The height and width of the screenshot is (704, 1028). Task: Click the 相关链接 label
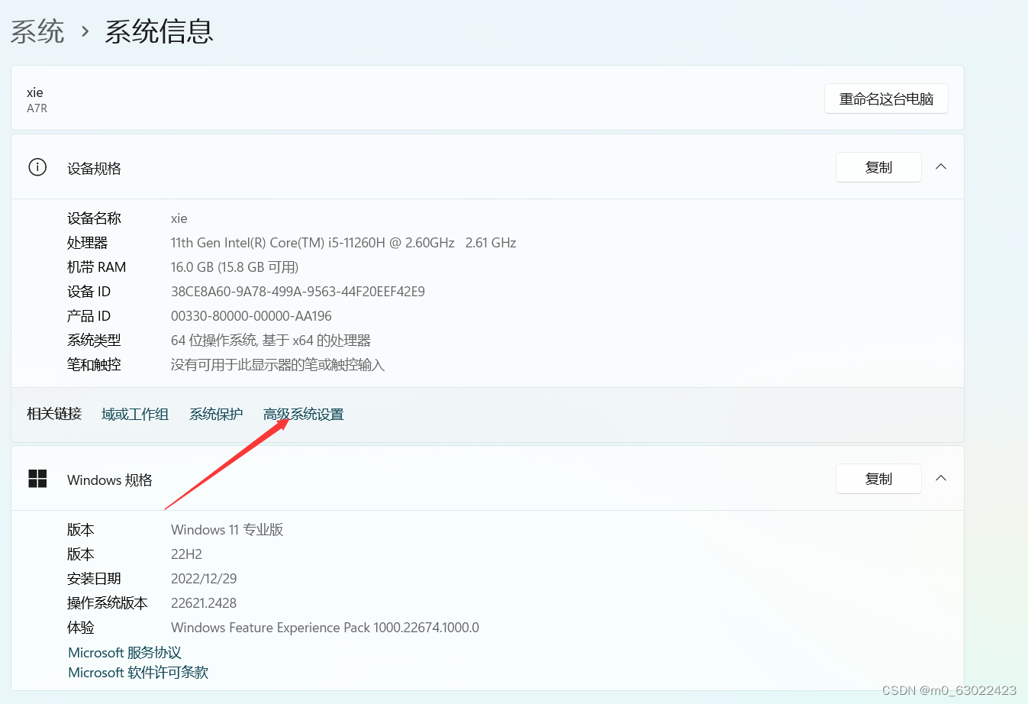point(54,414)
